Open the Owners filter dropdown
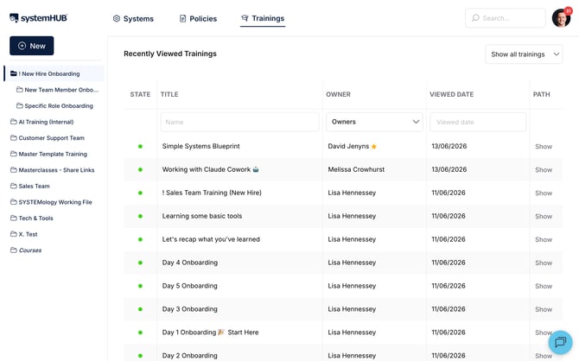579x361 pixels. click(x=374, y=122)
